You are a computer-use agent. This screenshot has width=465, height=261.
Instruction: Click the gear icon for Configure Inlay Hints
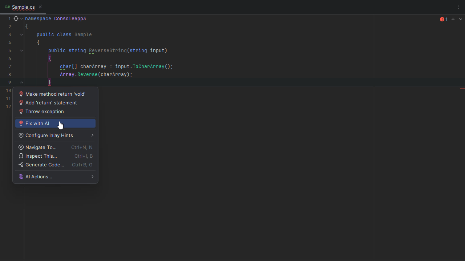21,135
